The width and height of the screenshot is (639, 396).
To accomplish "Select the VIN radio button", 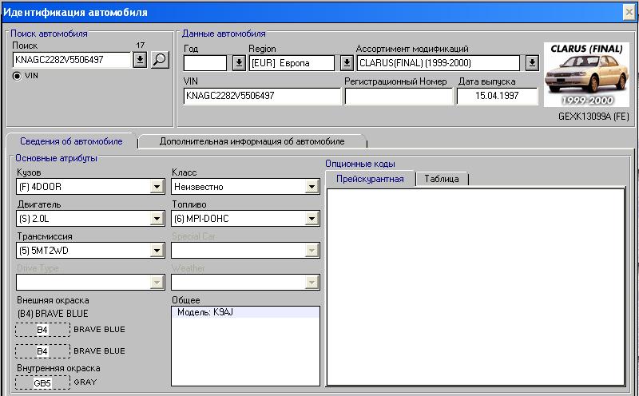I will click(17, 75).
